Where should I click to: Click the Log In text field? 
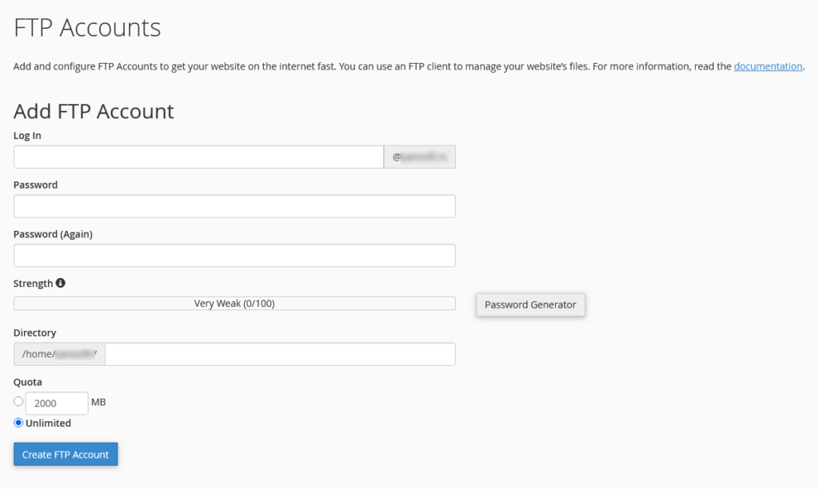click(198, 157)
